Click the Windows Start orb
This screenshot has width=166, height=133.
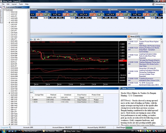point(3,131)
